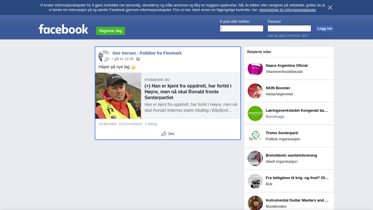Open Instrumental Guitar Masters avatar
The height and width of the screenshot is (210, 373).
pyautogui.click(x=255, y=203)
